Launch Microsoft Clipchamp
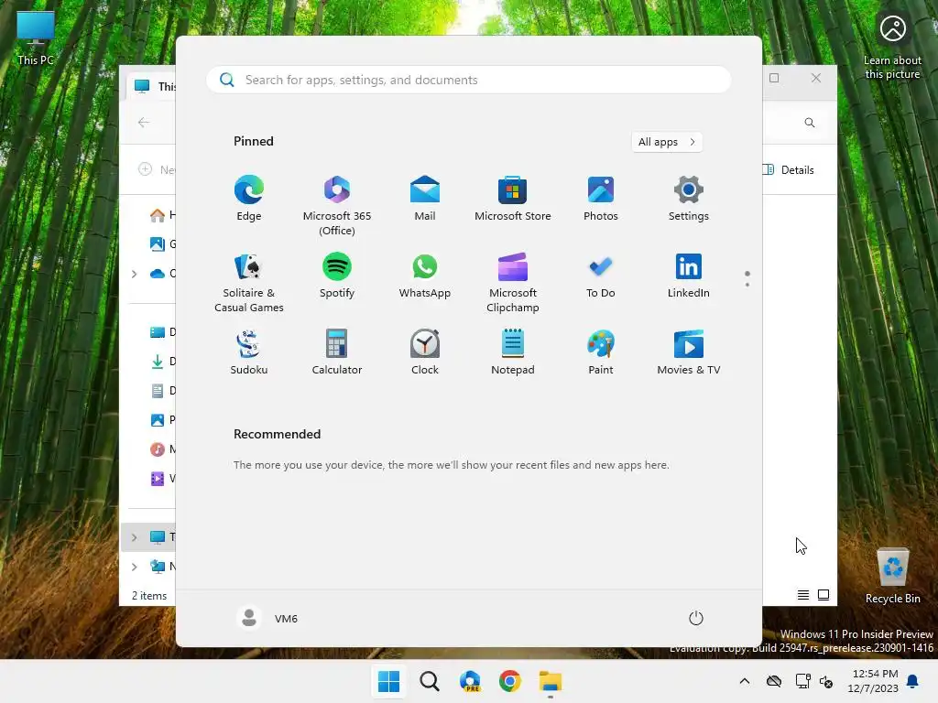 (513, 283)
